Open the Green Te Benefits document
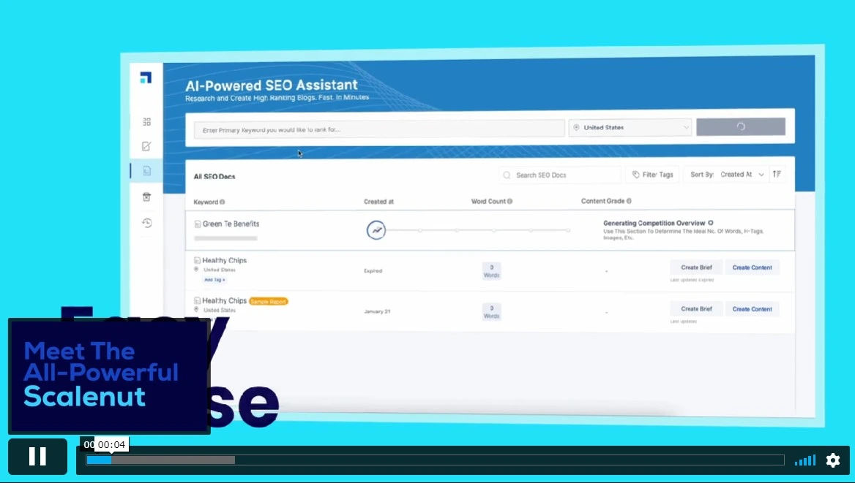This screenshot has width=855, height=483. [x=231, y=224]
